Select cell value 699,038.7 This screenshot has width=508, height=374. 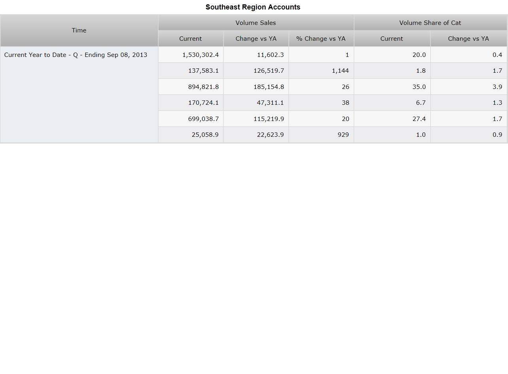[191, 119]
